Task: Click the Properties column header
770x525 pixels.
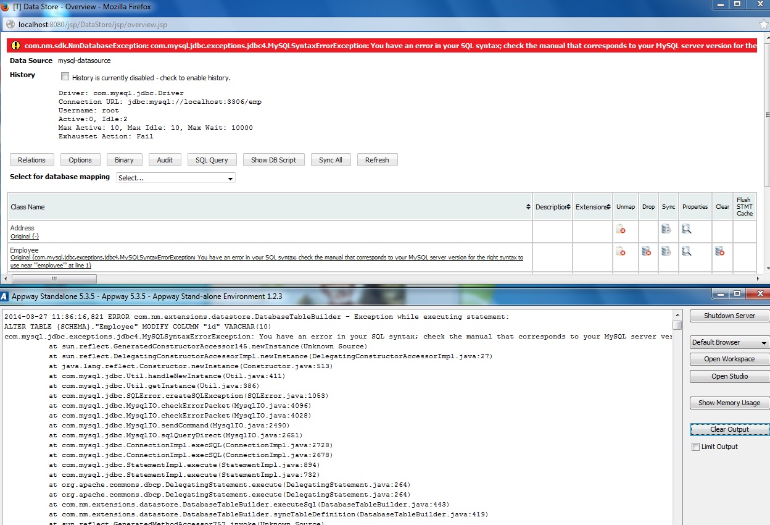Action: pos(695,207)
